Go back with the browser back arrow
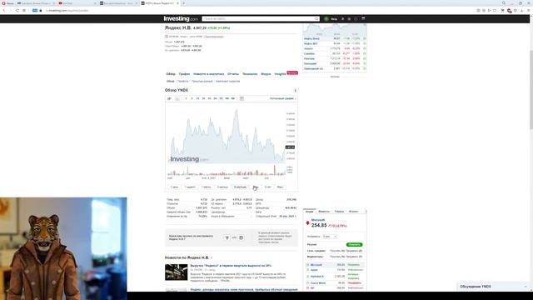This screenshot has height=300, width=533. click(x=4, y=11)
